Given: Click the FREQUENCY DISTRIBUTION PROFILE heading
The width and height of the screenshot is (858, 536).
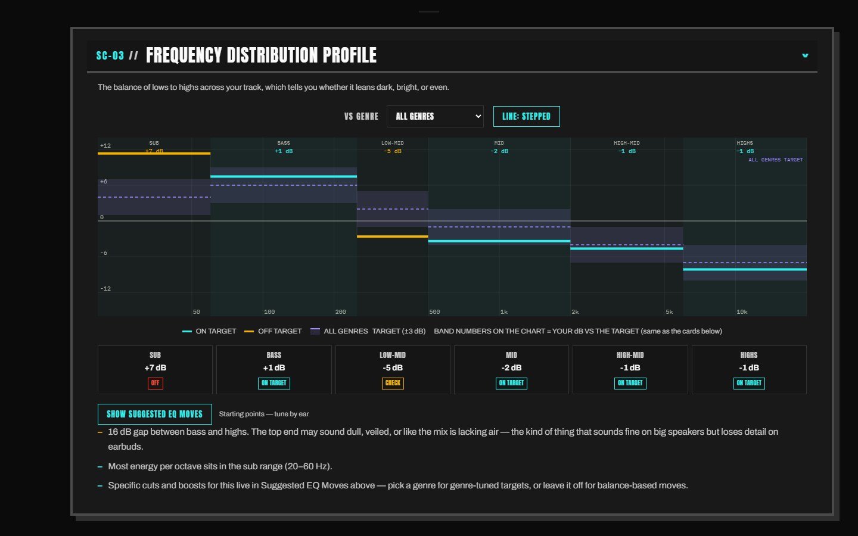Looking at the screenshot, I should pos(261,55).
